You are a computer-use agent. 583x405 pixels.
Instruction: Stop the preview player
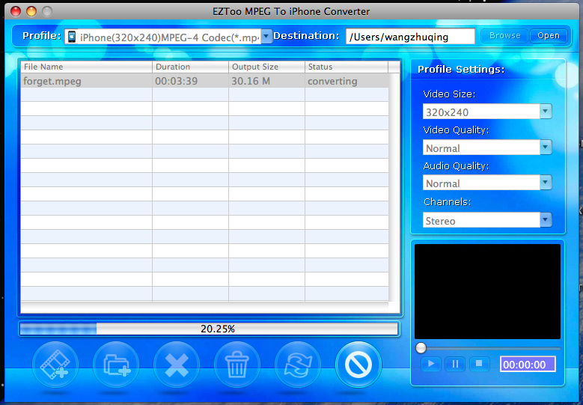(x=479, y=364)
